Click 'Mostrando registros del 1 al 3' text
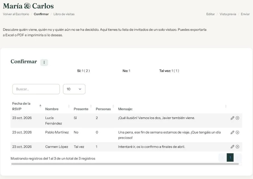Image resolution: width=253 pixels, height=179 pixels. [53, 159]
